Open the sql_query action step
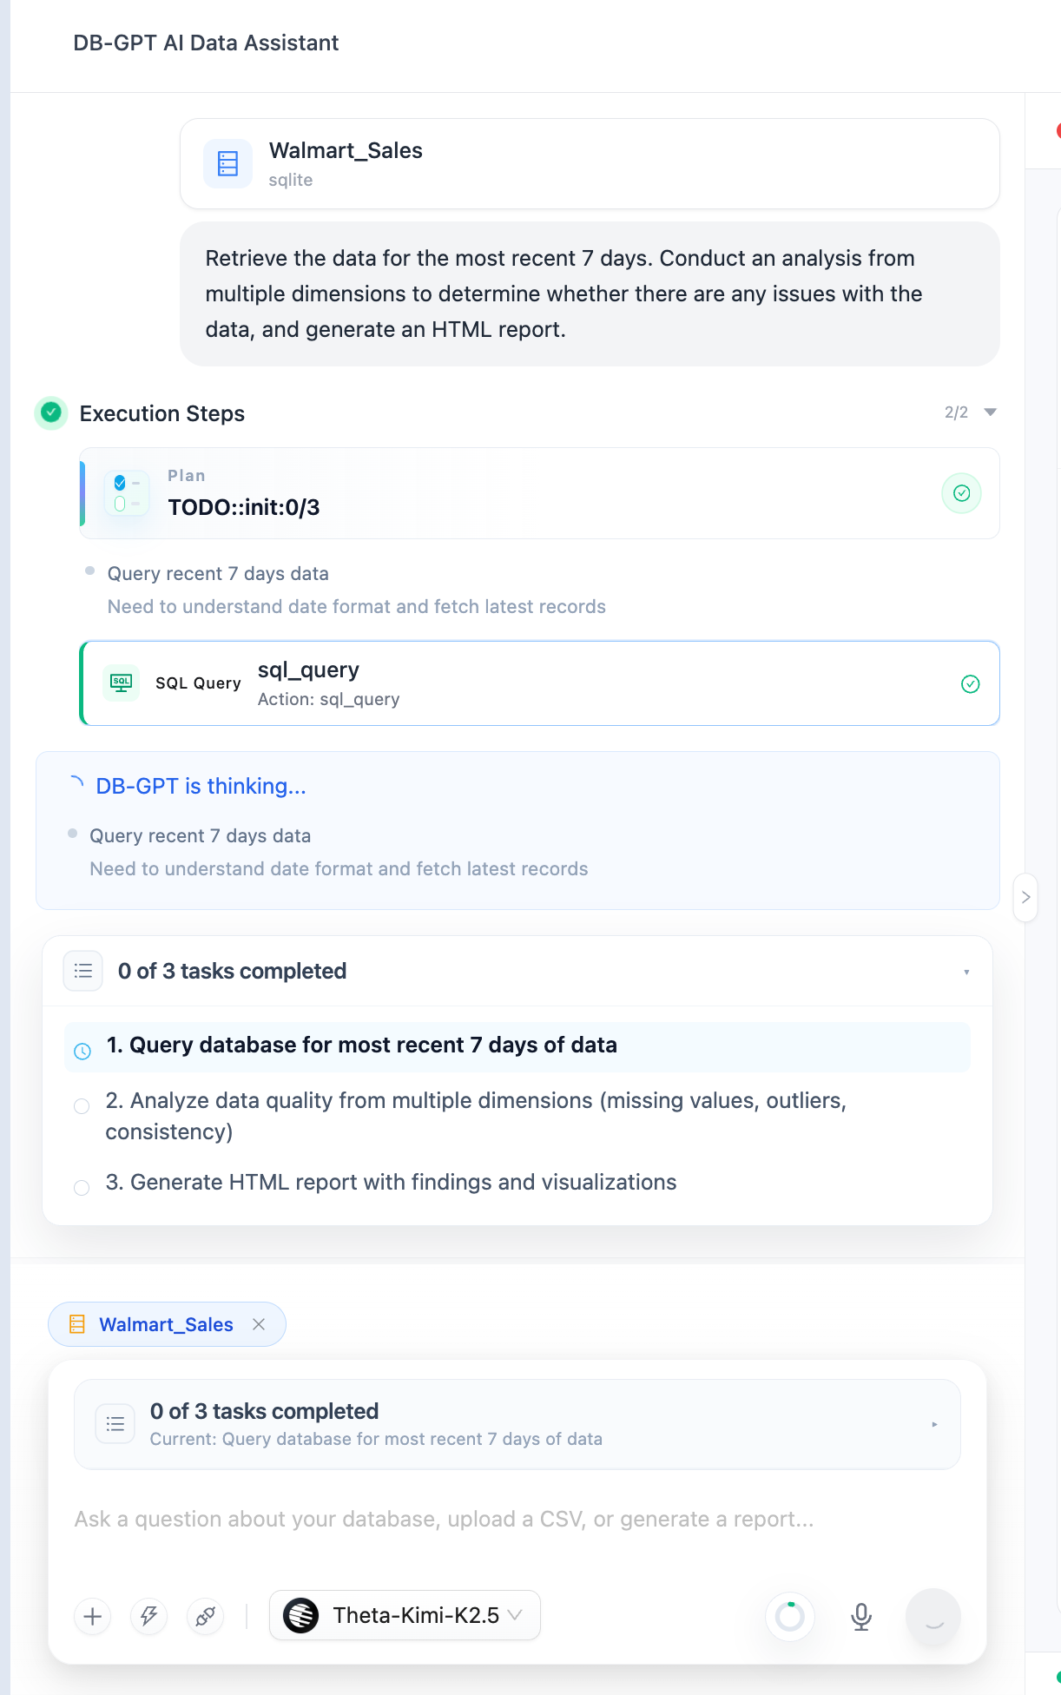Image resolution: width=1061 pixels, height=1695 pixels. (x=539, y=683)
